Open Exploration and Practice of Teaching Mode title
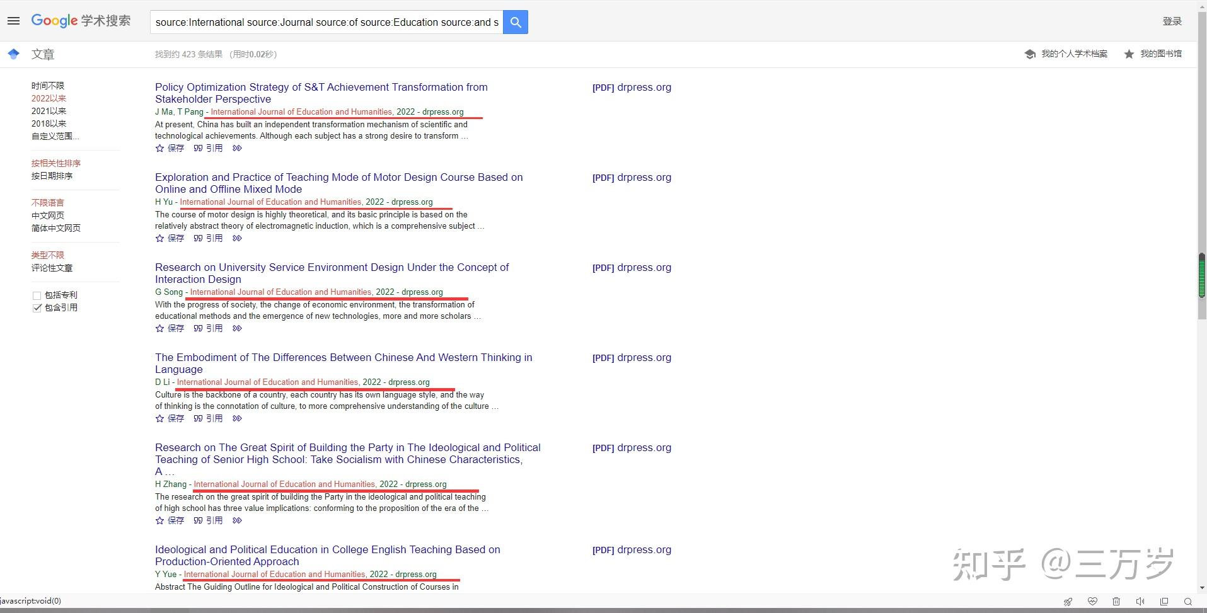The height and width of the screenshot is (613, 1207). pyautogui.click(x=339, y=183)
